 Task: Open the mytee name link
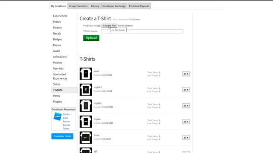[x=97, y=119]
